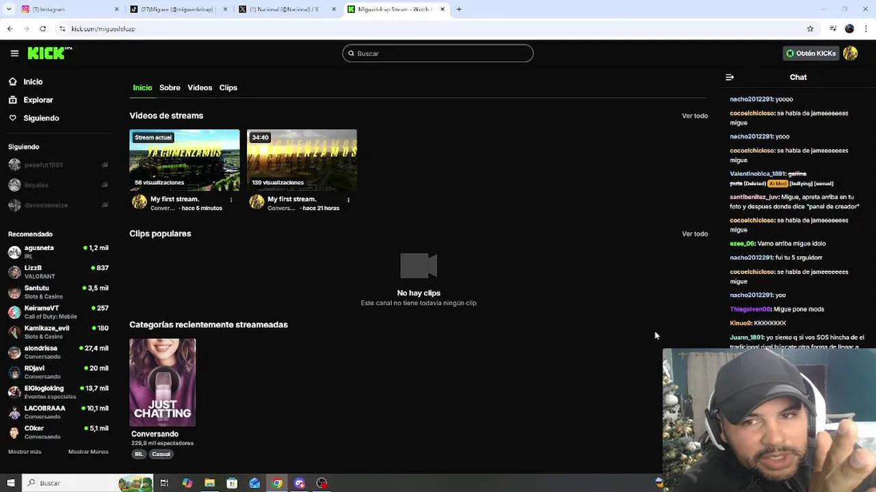
Task: Click the green KICK logo
Action: click(x=50, y=53)
